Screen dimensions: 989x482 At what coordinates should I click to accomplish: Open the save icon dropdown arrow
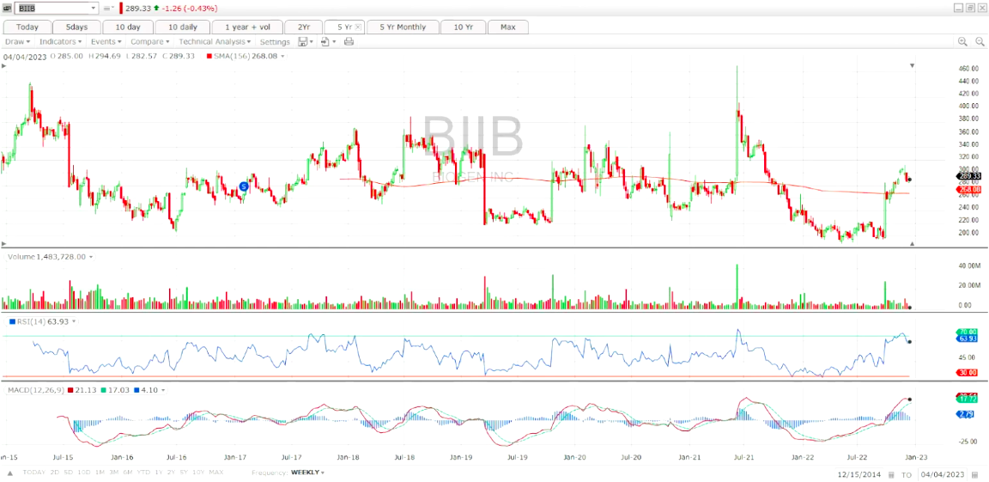tap(312, 41)
